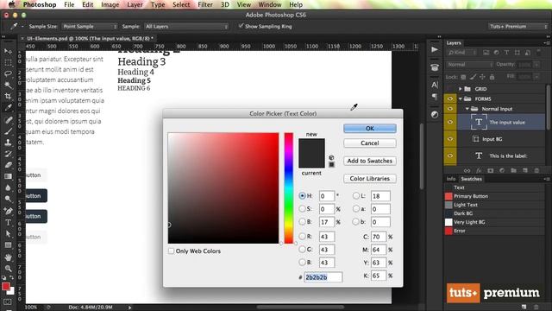Screen dimensions: 552x311
Task: Hide the FORMS group layer
Action: coord(450,98)
